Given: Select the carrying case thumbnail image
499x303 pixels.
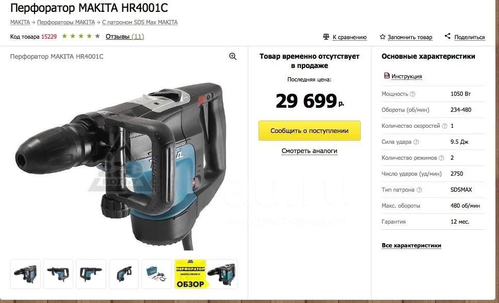Looking at the screenshot, I should [156, 274].
